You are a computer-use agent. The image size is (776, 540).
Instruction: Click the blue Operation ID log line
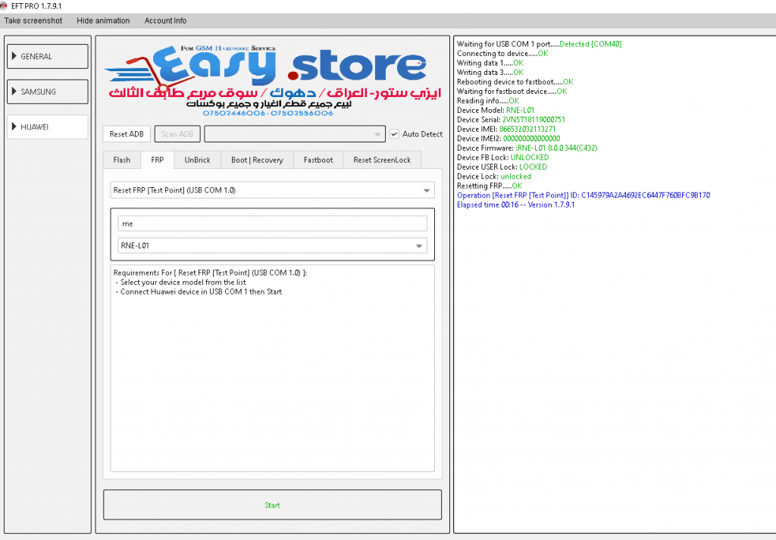click(x=584, y=195)
